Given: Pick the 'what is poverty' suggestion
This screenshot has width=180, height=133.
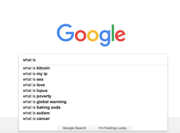Looking at the screenshot, I should 37,96.
